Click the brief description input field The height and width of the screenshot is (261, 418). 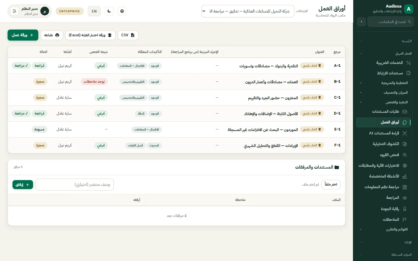74,185
